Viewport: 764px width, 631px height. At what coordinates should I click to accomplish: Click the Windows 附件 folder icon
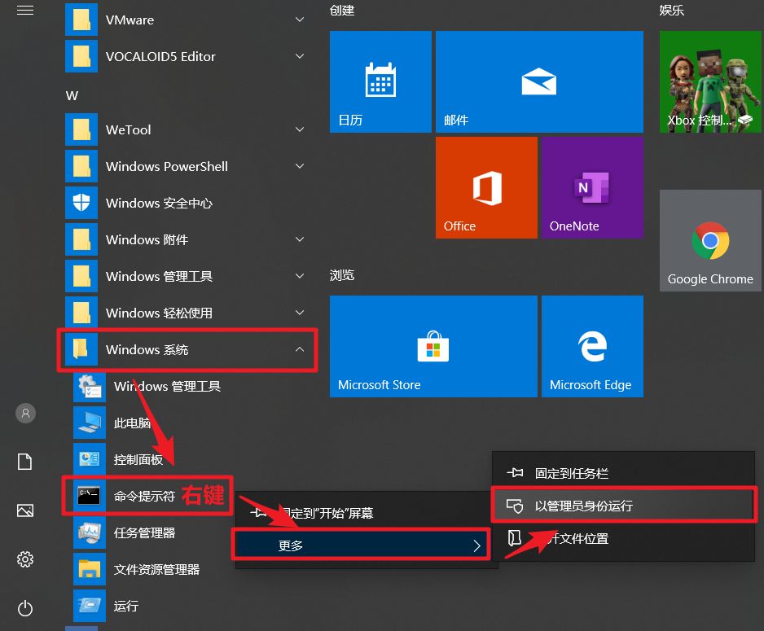pos(81,239)
